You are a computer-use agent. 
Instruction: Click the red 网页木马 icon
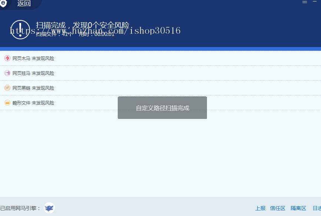click(x=7, y=58)
